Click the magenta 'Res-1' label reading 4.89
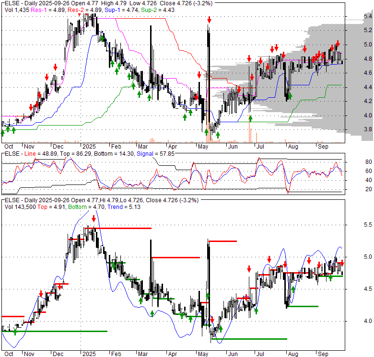 click(47, 10)
